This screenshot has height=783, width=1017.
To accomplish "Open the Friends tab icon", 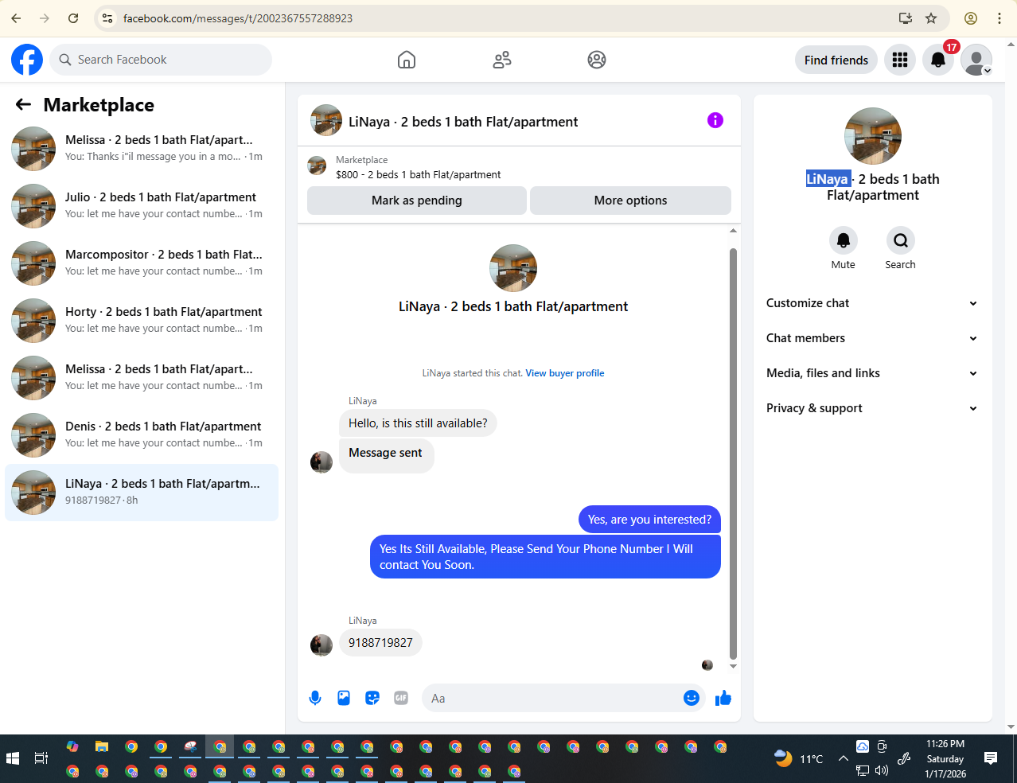I will pos(502,60).
